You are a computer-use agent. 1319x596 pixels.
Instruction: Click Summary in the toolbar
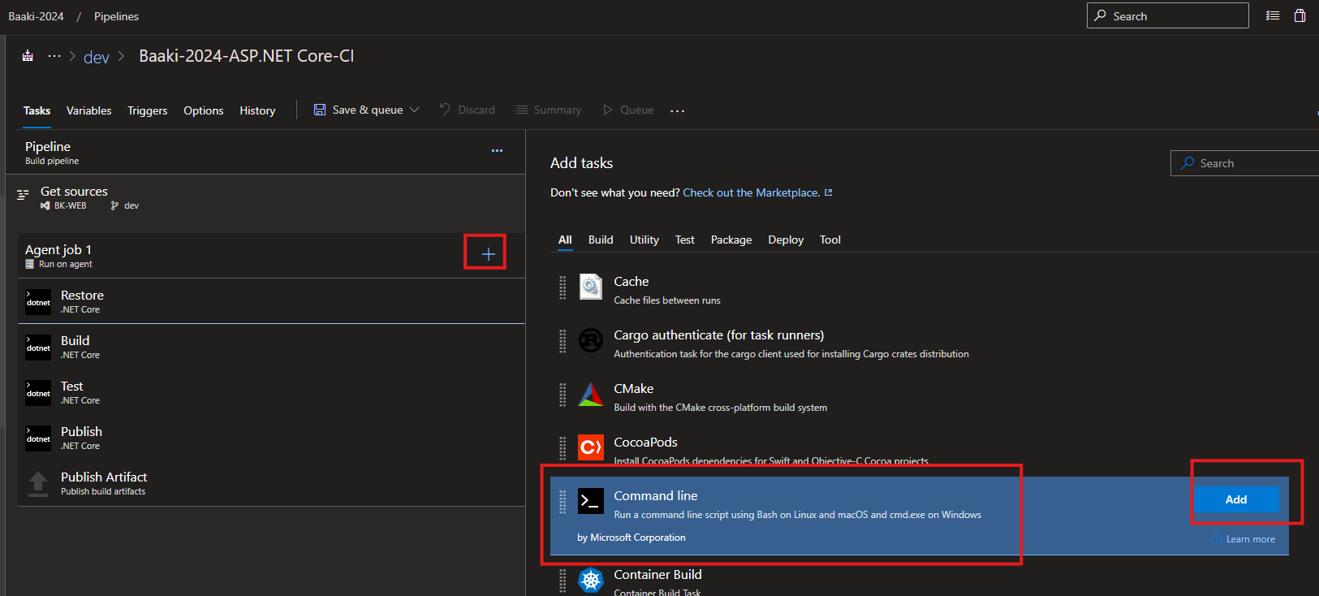pos(548,110)
